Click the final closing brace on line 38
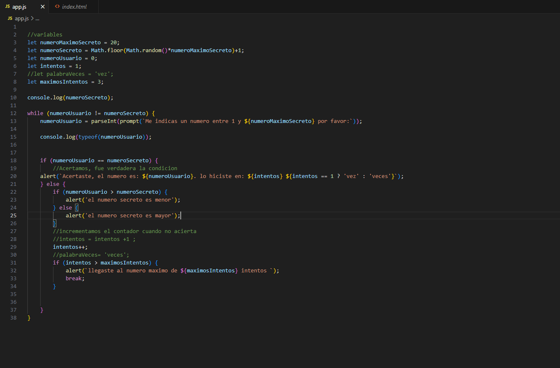The width and height of the screenshot is (560, 368). coord(28,317)
